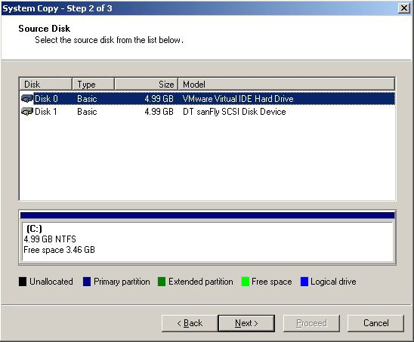This screenshot has height=342, width=414.
Task: Select the black Unallocated legend swatch
Action: [x=23, y=282]
